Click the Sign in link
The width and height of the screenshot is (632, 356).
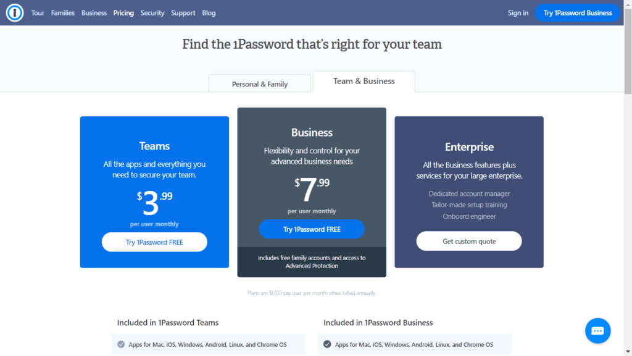click(x=518, y=12)
